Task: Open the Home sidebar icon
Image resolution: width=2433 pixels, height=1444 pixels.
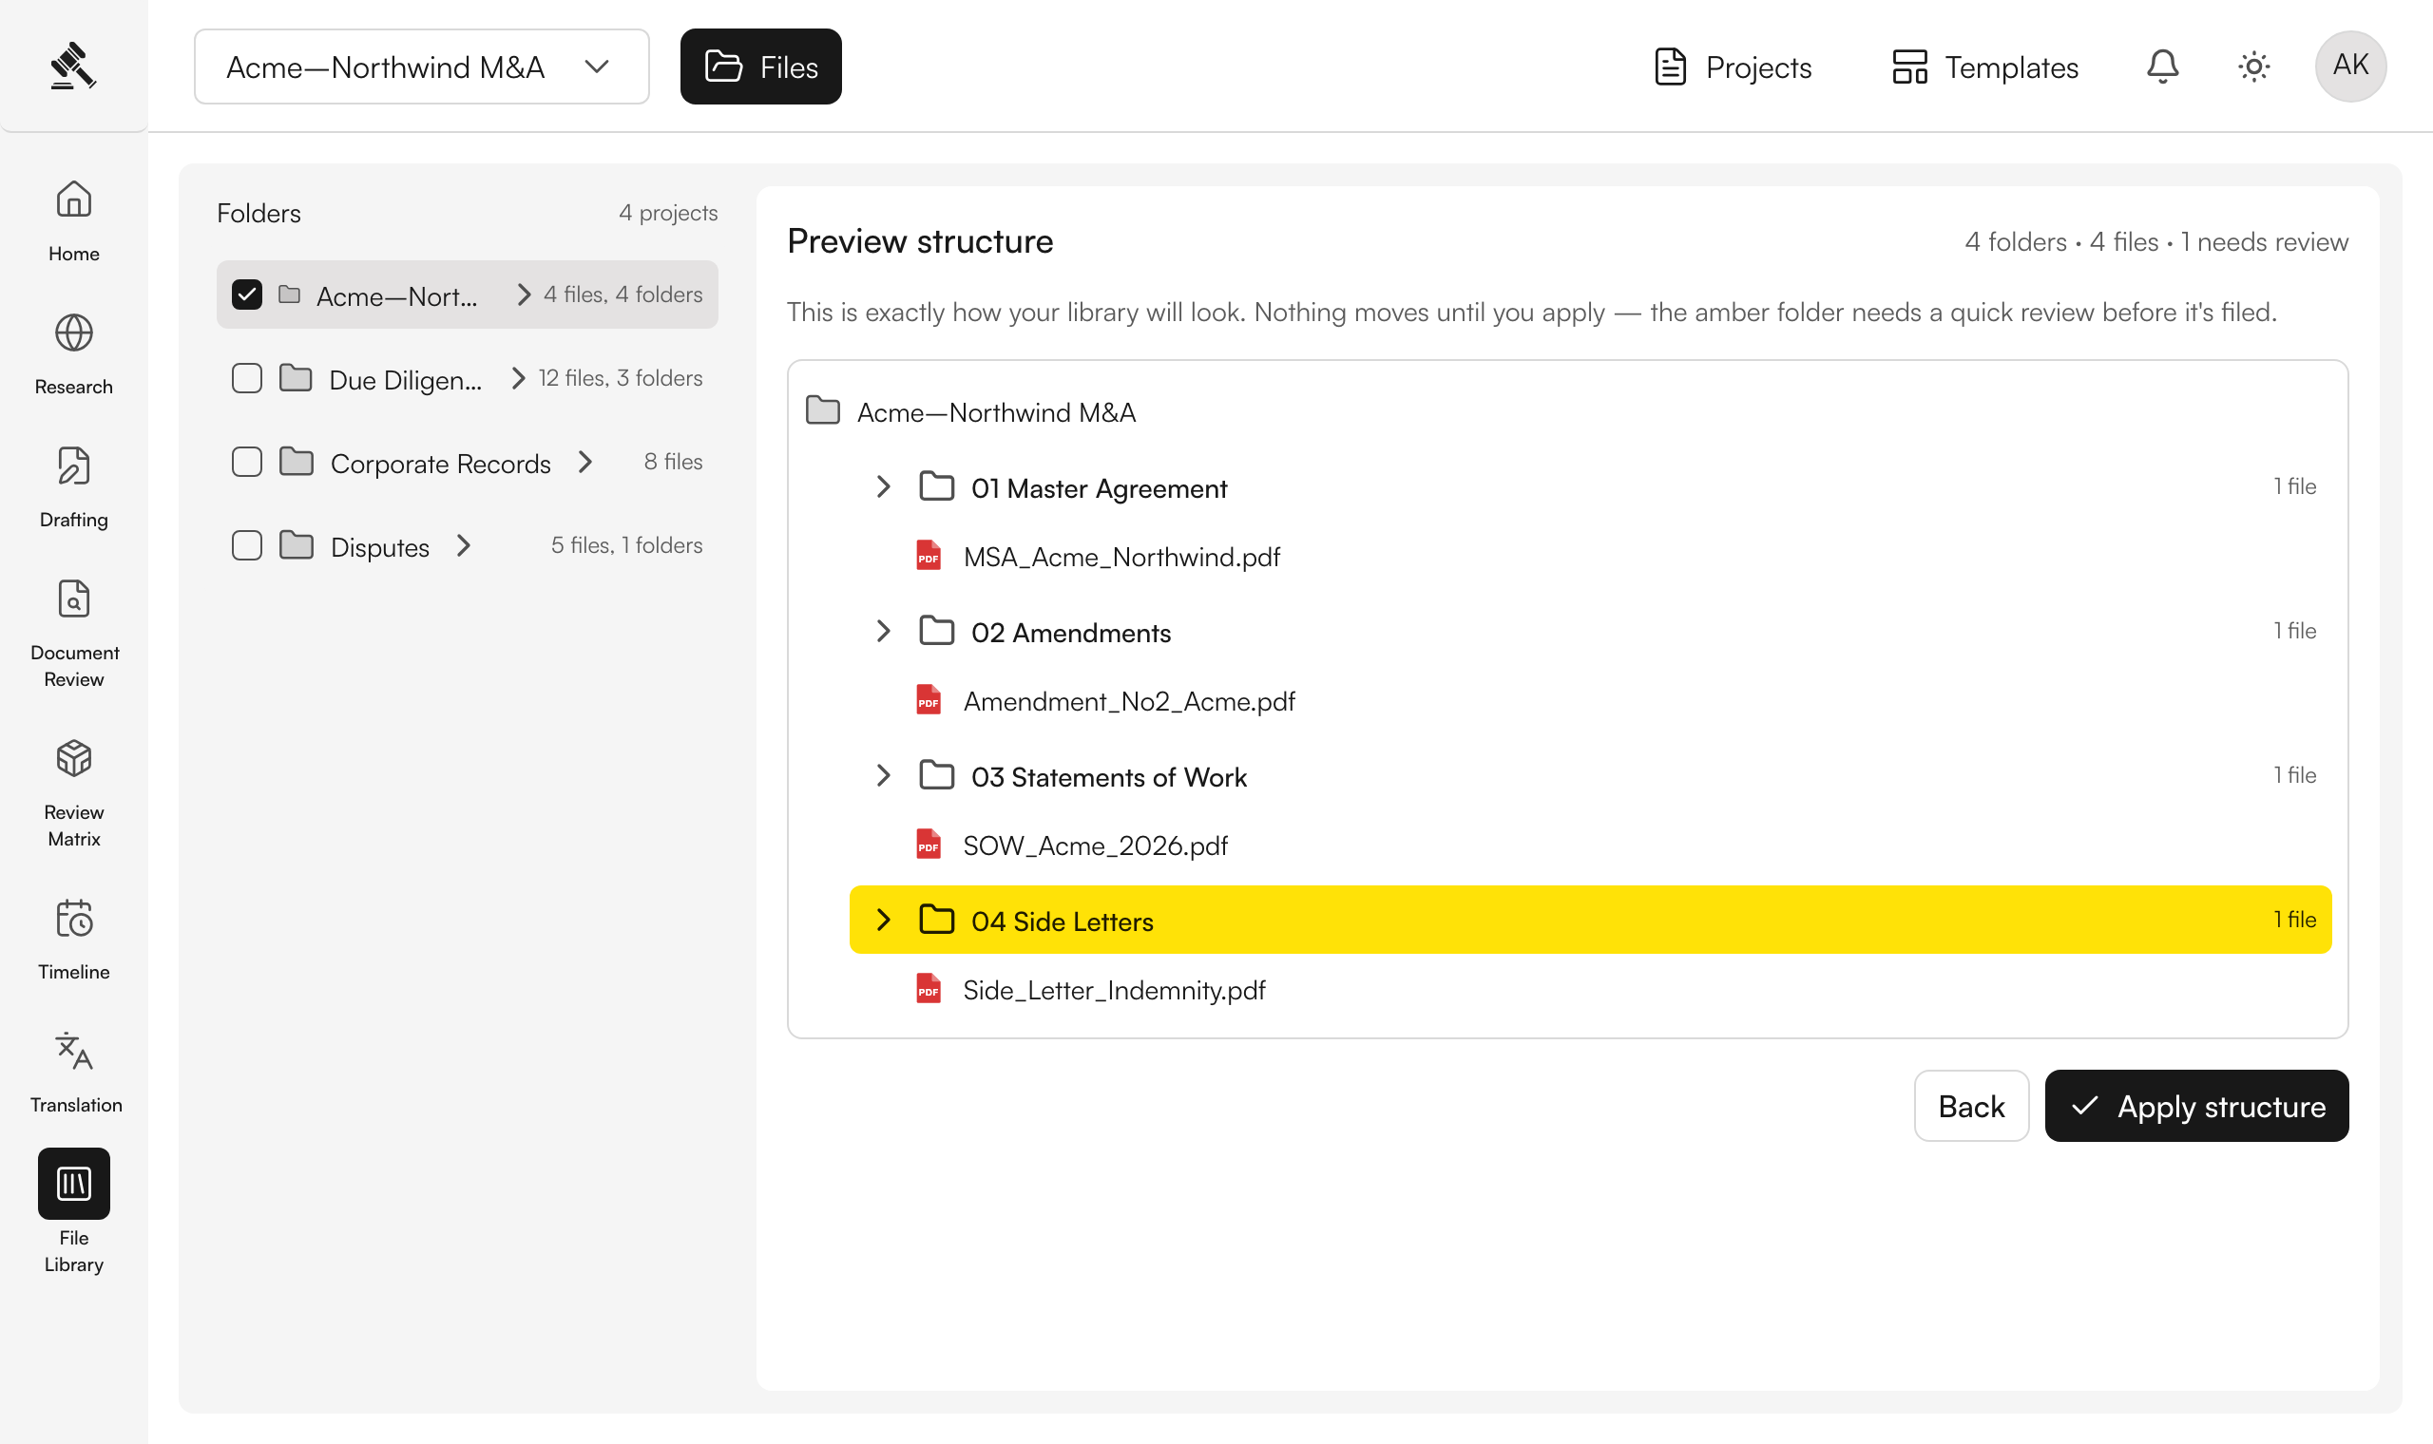Action: (x=74, y=199)
